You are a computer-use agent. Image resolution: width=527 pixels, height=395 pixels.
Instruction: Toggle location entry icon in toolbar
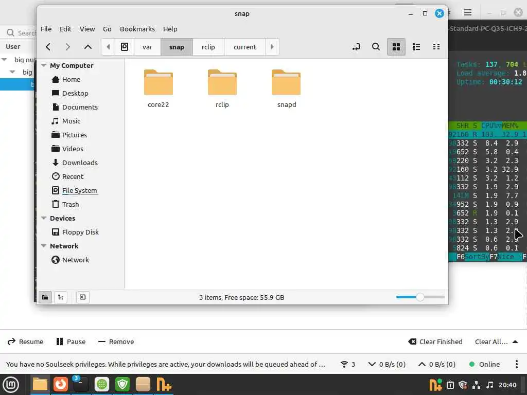click(356, 47)
